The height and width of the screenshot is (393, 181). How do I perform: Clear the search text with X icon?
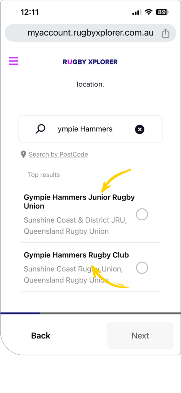coord(140,129)
